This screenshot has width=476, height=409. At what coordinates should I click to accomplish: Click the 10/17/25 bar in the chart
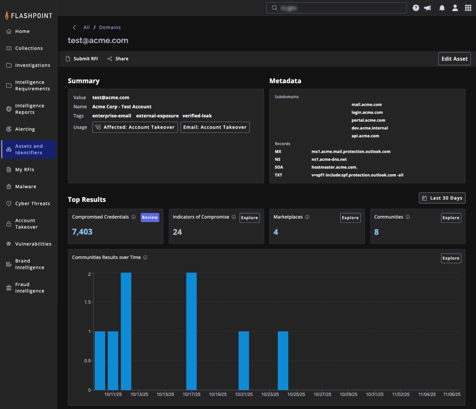coord(192,331)
